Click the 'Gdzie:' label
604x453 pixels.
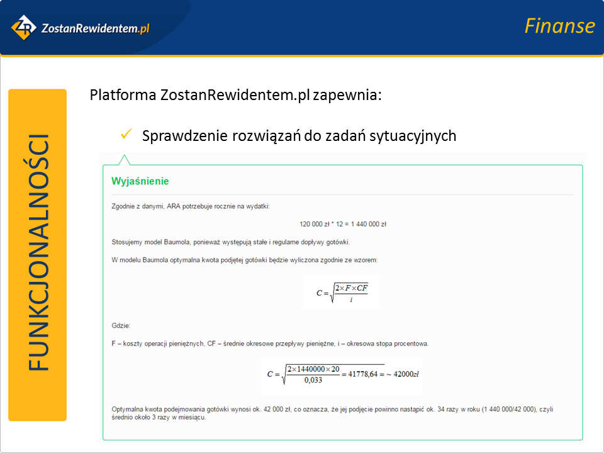pyautogui.click(x=121, y=326)
